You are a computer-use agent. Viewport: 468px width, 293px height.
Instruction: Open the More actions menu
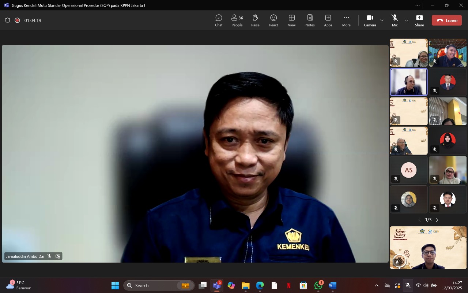coord(346,21)
